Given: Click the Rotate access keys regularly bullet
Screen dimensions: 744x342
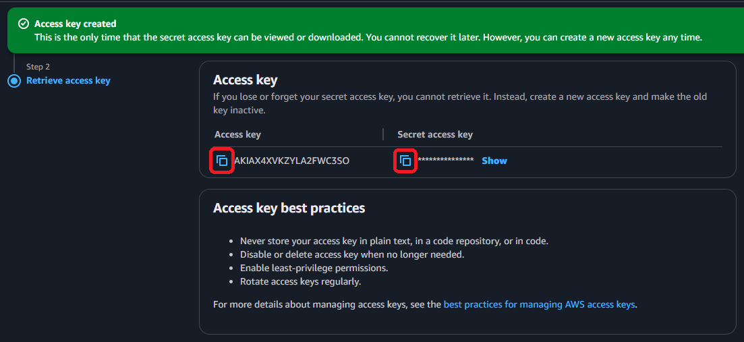Looking at the screenshot, I should pyautogui.click(x=300, y=282).
